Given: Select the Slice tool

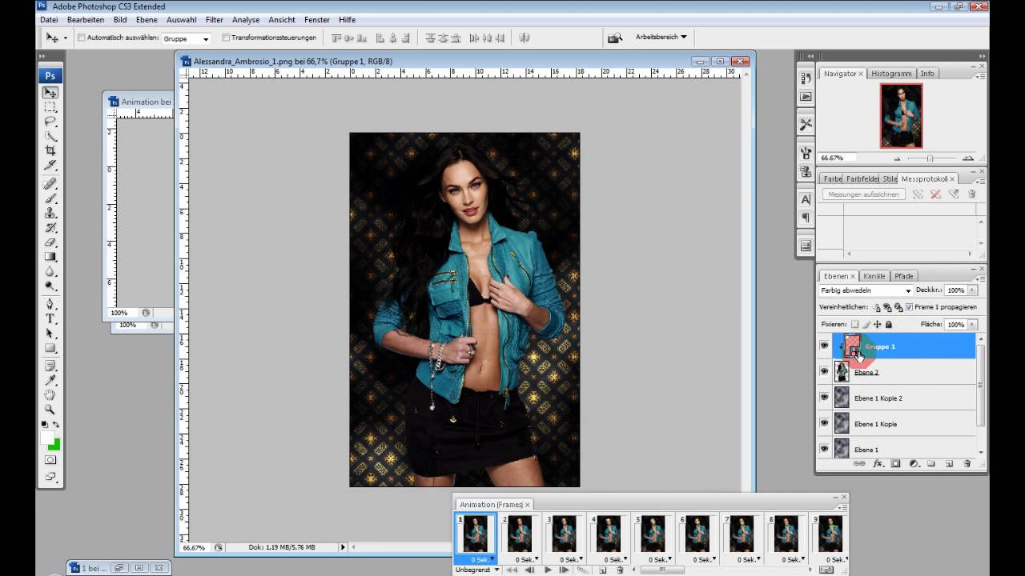Looking at the screenshot, I should [50, 165].
